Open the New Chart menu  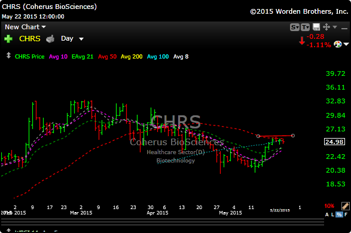click(x=25, y=27)
